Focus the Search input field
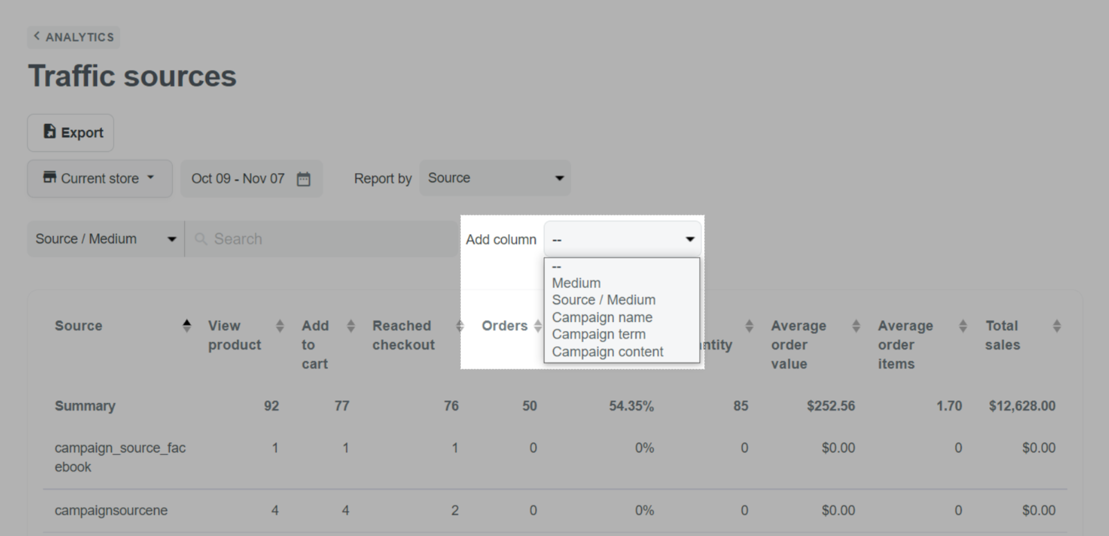This screenshot has height=536, width=1109. coord(323,239)
